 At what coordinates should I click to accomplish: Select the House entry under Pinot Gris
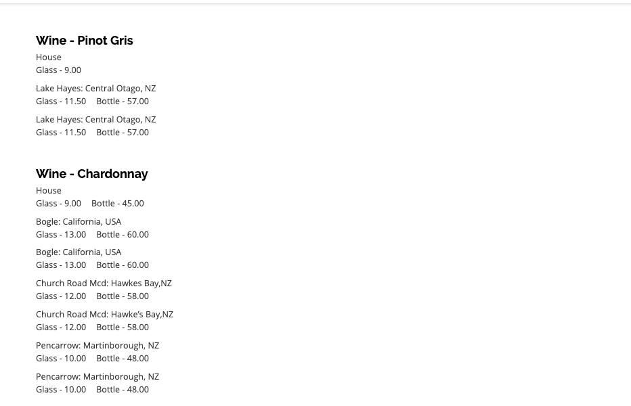pos(49,58)
